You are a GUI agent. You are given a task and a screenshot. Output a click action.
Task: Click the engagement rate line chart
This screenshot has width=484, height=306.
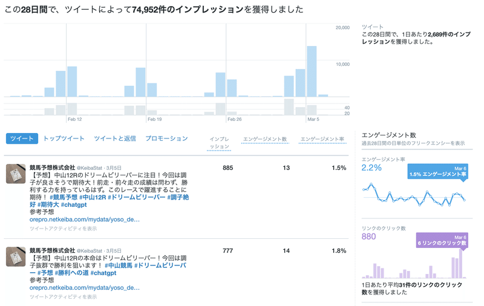(414, 194)
